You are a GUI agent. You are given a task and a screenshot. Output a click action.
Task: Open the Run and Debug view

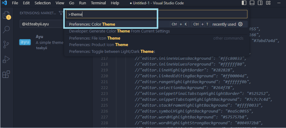pos(6,59)
